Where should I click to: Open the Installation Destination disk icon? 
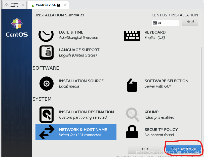[47, 115]
